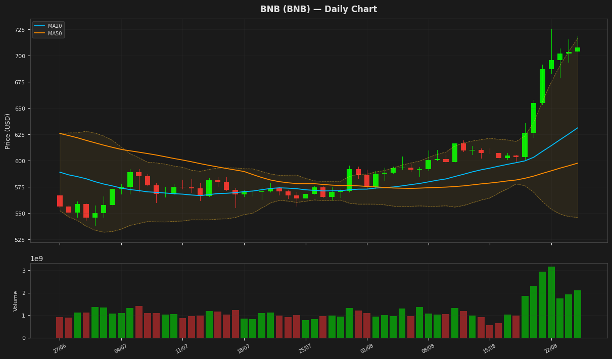Click the 25/07 date label
This screenshot has height=359, width=612.
(305, 348)
